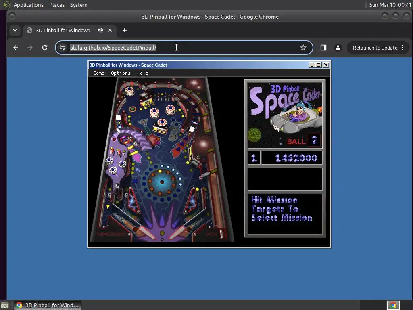Minimize the Space Cadet game window
The height and width of the screenshot is (310, 413).
pyautogui.click(x=312, y=65)
